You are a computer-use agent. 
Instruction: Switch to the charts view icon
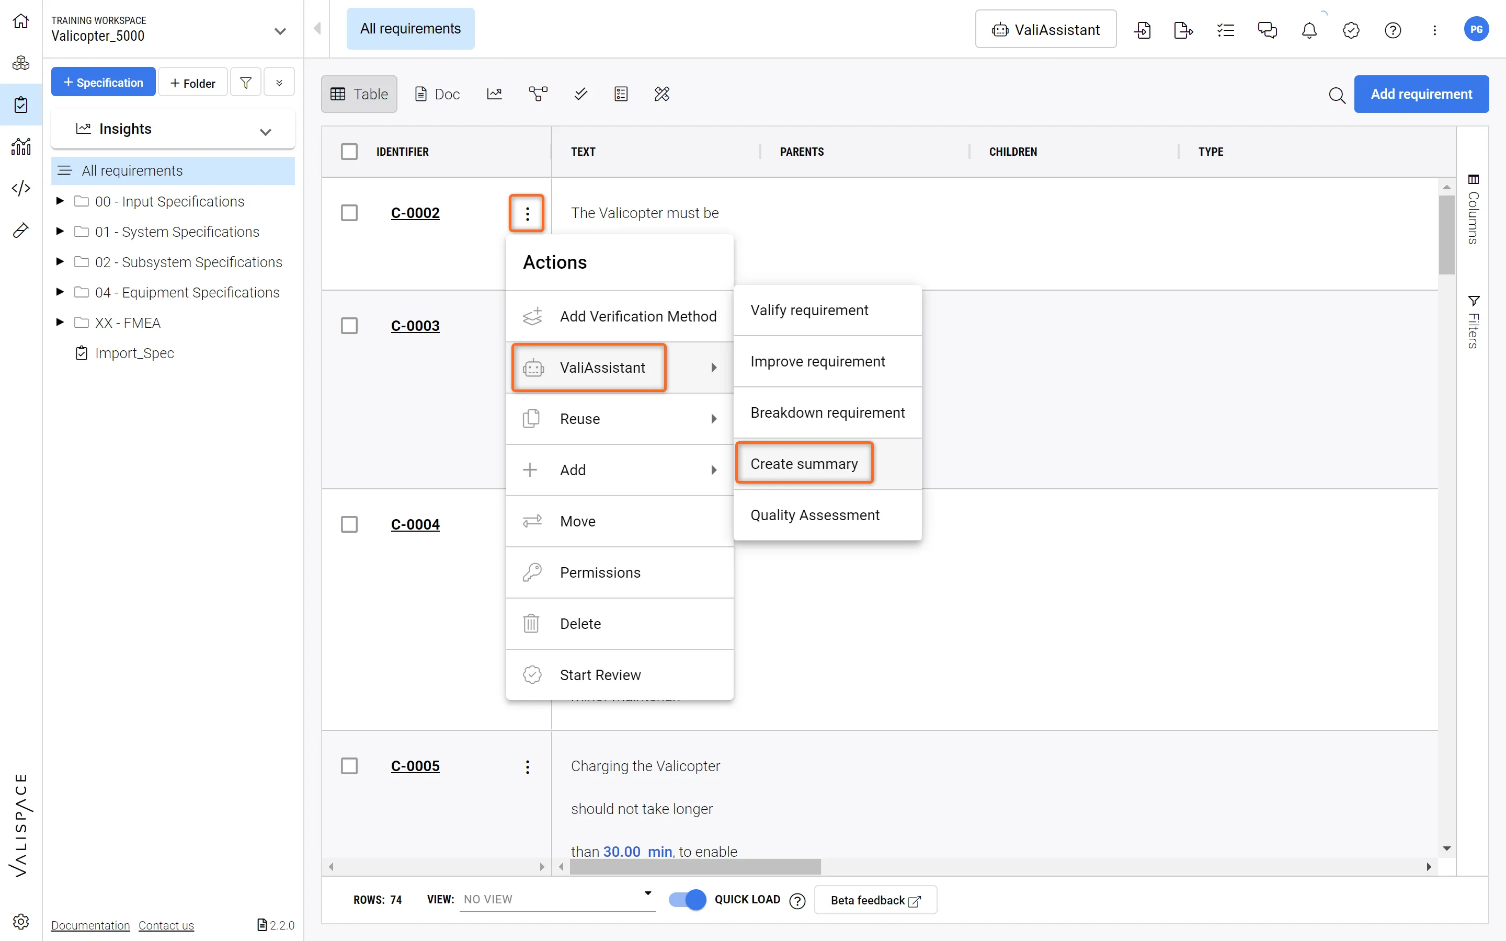tap(494, 94)
